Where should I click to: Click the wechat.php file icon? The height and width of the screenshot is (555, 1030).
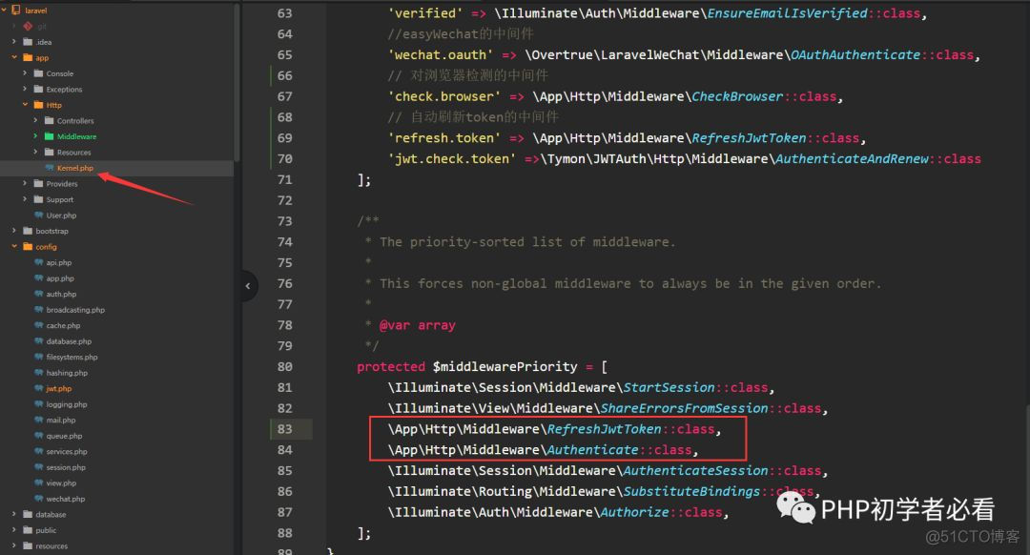click(x=39, y=499)
